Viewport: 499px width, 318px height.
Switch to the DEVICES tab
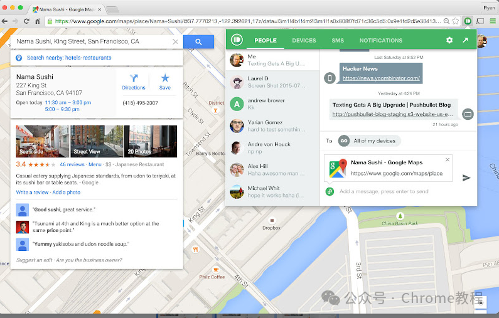pyautogui.click(x=304, y=40)
